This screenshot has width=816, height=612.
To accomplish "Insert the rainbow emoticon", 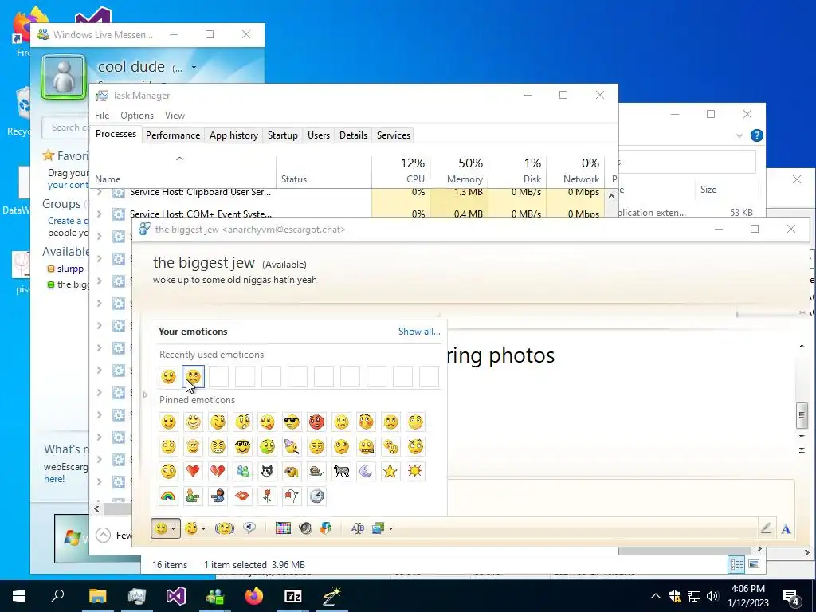I will coord(168,496).
